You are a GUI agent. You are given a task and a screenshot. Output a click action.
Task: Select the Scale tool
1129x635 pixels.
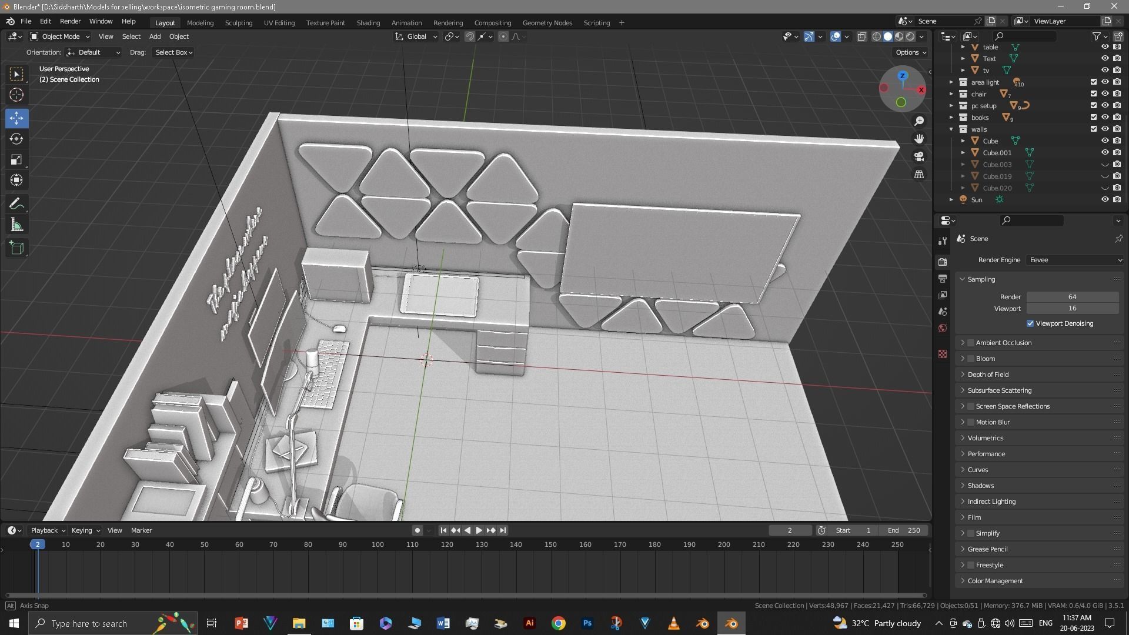point(16,159)
